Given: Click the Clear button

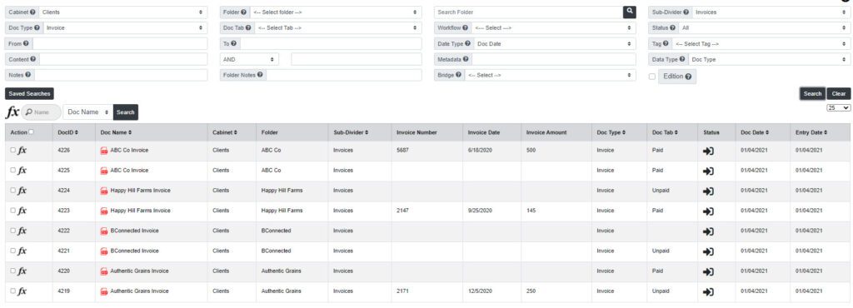Looking at the screenshot, I should [838, 93].
